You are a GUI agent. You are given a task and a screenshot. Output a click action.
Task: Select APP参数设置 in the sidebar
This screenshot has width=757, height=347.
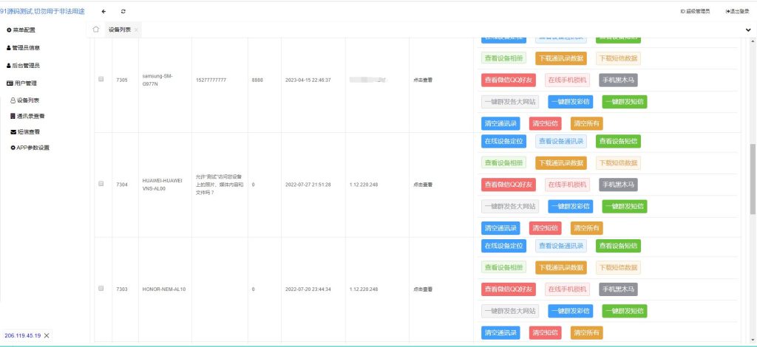click(30, 148)
